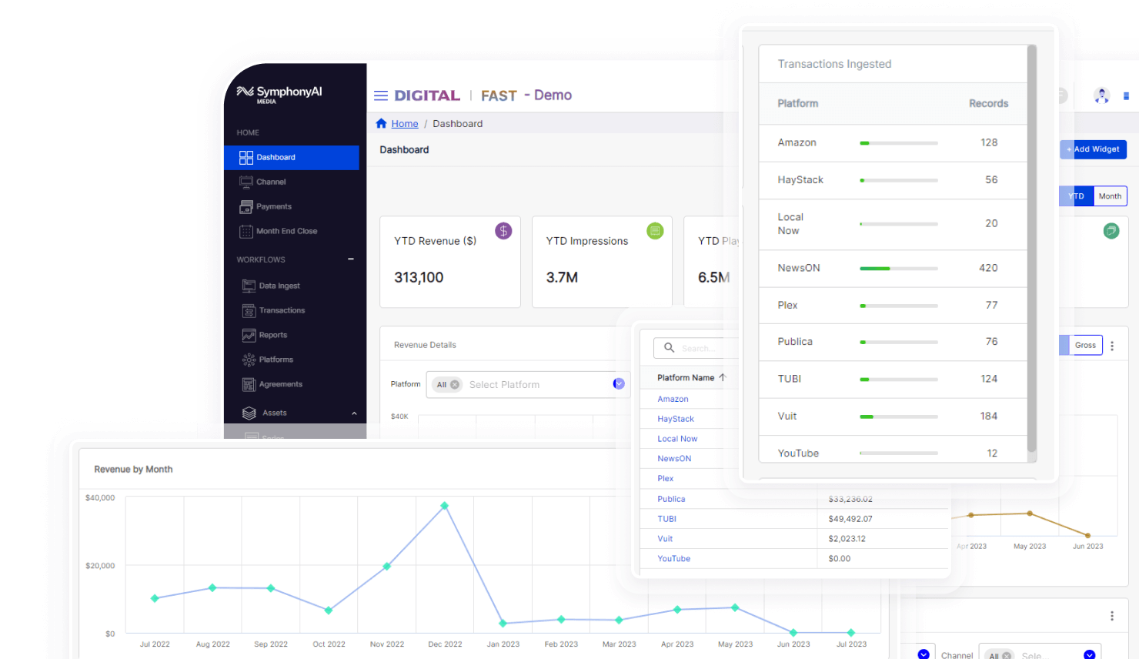
Task: Open the YouTube platform link
Action: click(x=673, y=559)
